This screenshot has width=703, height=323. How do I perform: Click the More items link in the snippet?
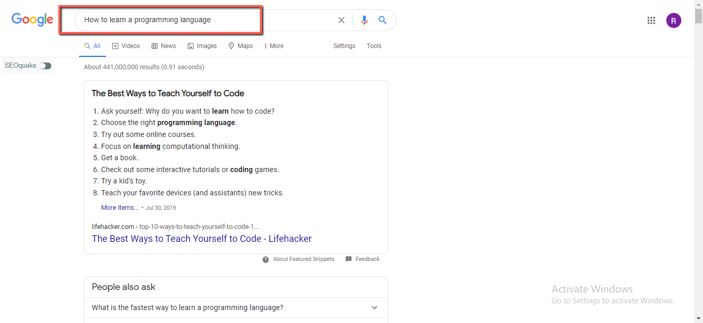[119, 207]
